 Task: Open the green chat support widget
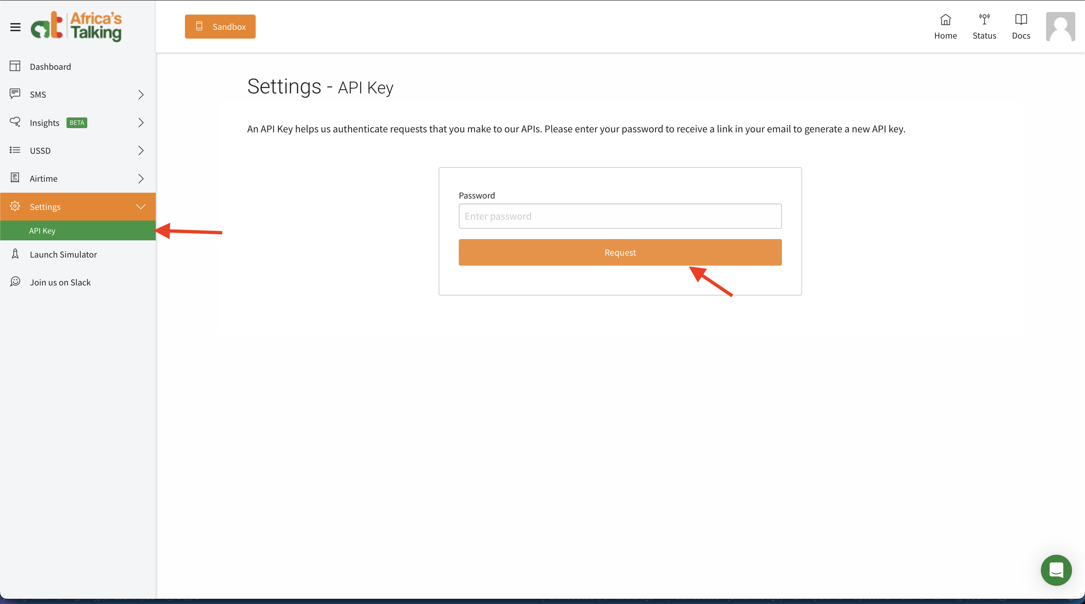pos(1056,570)
